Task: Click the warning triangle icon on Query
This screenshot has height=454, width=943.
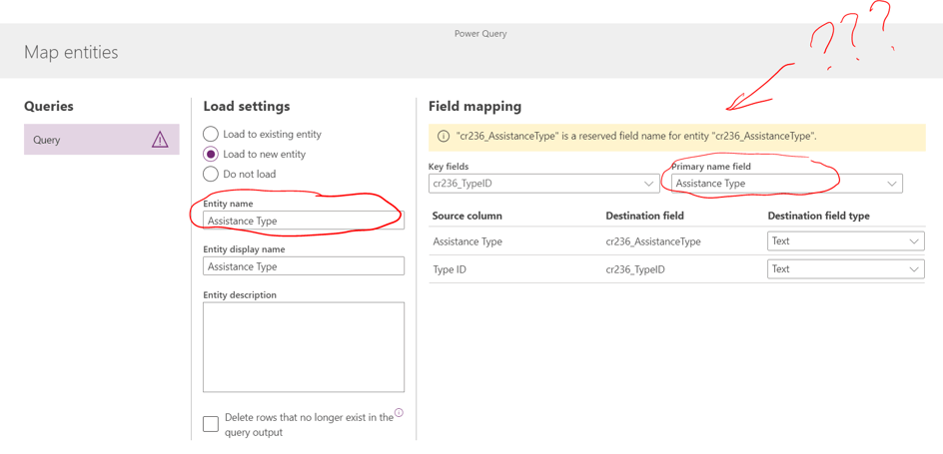Action: coord(160,140)
